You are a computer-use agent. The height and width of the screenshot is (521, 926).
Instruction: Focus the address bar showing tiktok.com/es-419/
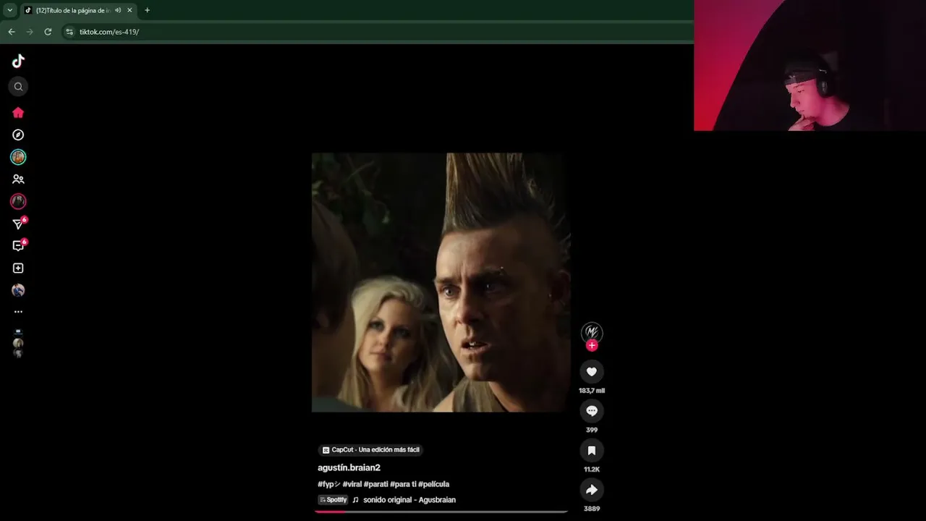[x=376, y=32]
